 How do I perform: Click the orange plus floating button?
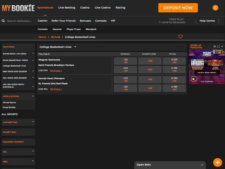pos(217,162)
